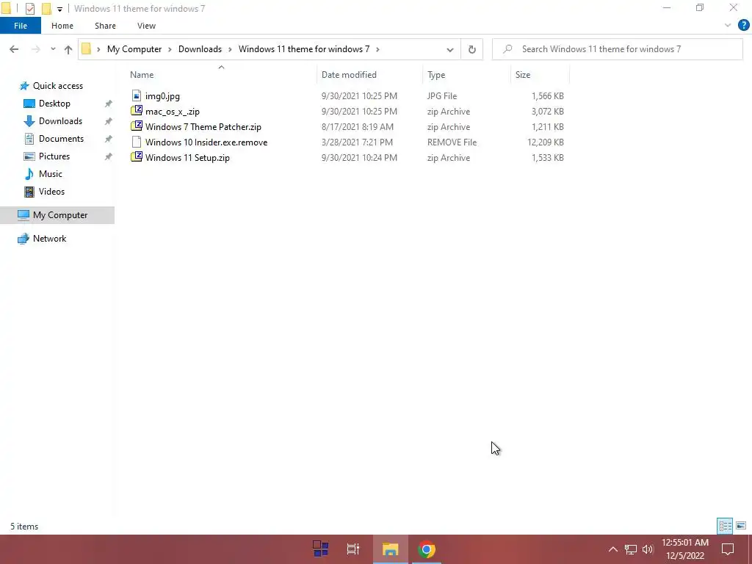Select Quick access in navigation pane
The width and height of the screenshot is (752, 564).
tap(57, 86)
